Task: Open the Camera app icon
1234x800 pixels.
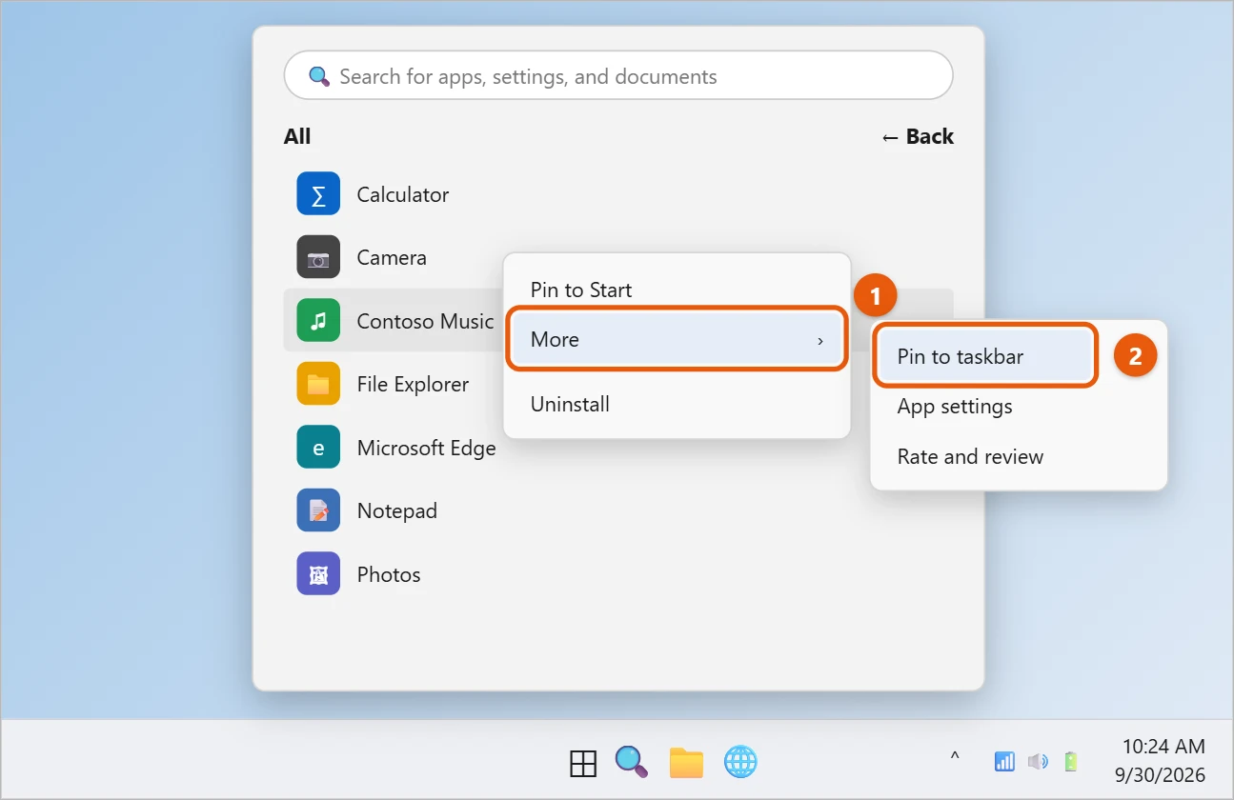Action: (x=318, y=257)
